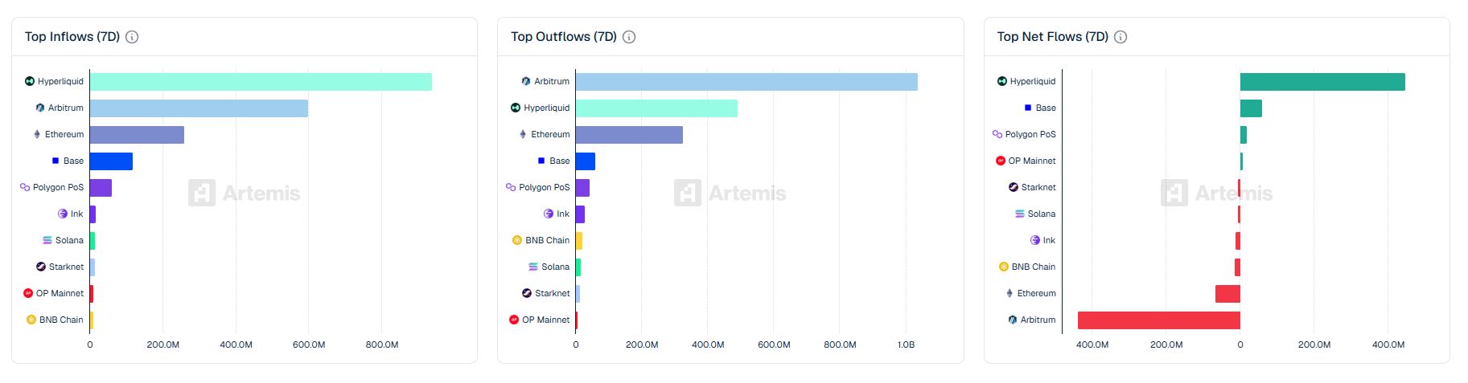
Task: Click the Top Outflows (7D) title
Action: point(564,37)
